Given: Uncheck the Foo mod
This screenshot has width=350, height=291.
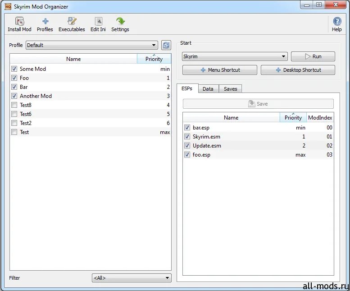Looking at the screenshot, I should click(14, 78).
